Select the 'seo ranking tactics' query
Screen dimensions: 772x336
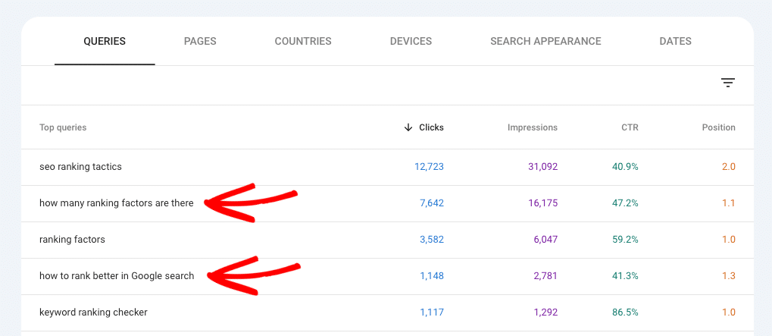coord(80,167)
